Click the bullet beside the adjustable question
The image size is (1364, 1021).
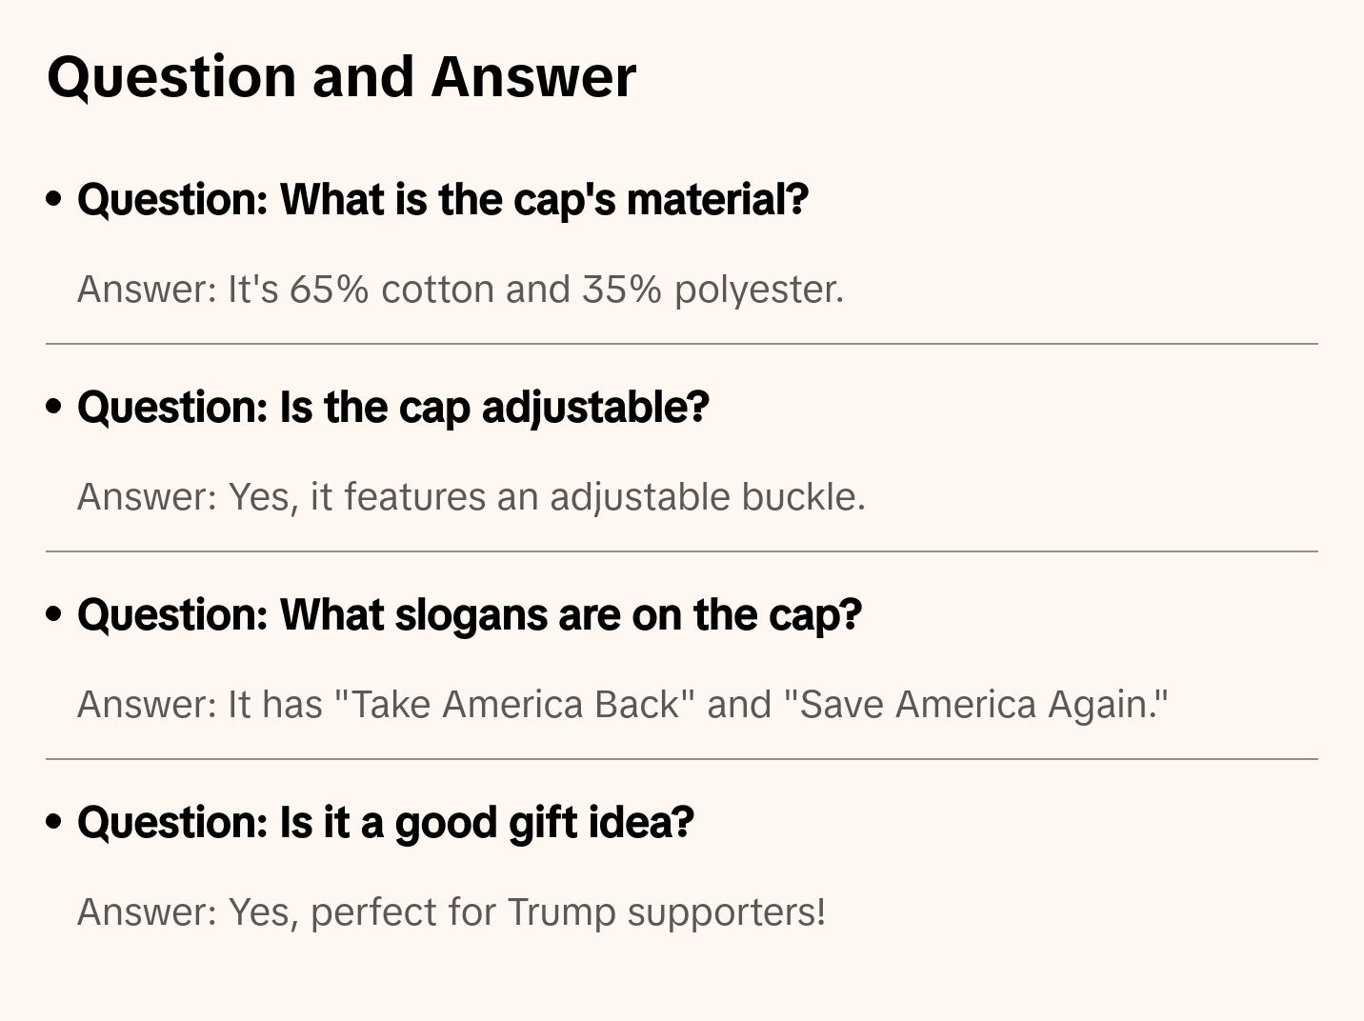pyautogui.click(x=54, y=407)
